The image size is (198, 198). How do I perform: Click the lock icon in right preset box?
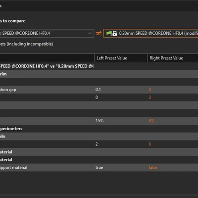115,33
